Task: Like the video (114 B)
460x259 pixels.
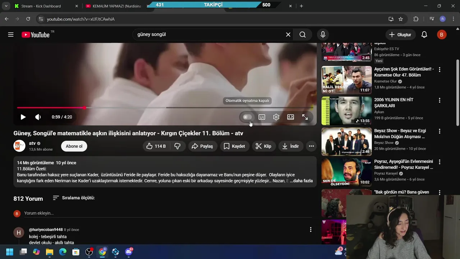Action: tap(156, 146)
